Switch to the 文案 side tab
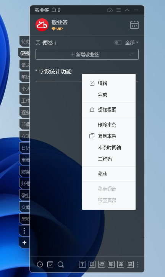 pos(24,207)
